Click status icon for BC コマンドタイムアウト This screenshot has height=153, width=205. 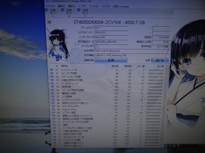(53, 106)
